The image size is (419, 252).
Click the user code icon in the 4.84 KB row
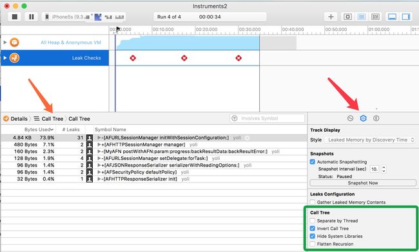point(90,138)
